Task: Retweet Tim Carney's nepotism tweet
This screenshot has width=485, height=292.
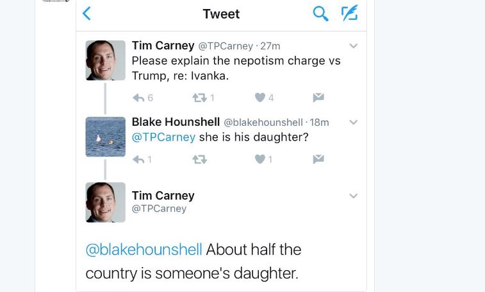Action: 199,98
